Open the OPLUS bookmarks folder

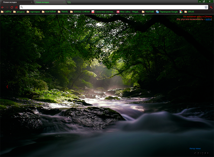[189, 12]
